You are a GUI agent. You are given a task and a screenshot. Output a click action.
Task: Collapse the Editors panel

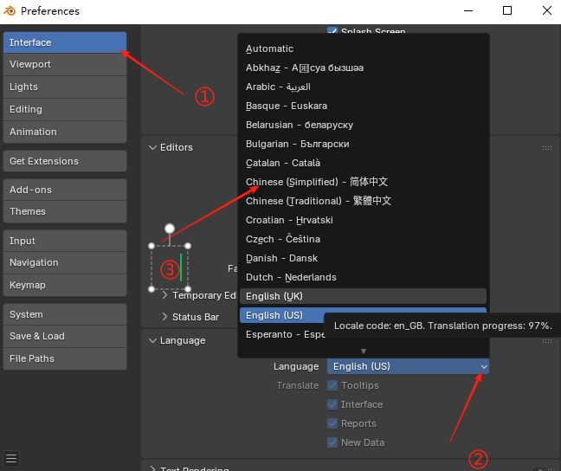(x=153, y=147)
